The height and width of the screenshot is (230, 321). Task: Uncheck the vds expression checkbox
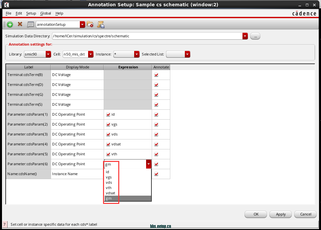pos(108,134)
